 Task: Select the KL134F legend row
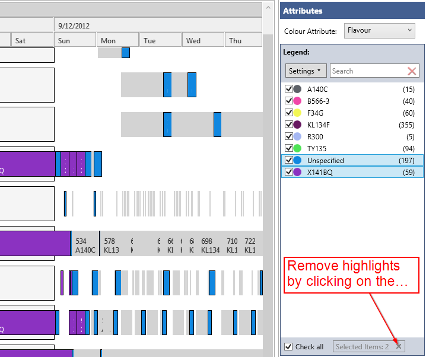pos(350,125)
